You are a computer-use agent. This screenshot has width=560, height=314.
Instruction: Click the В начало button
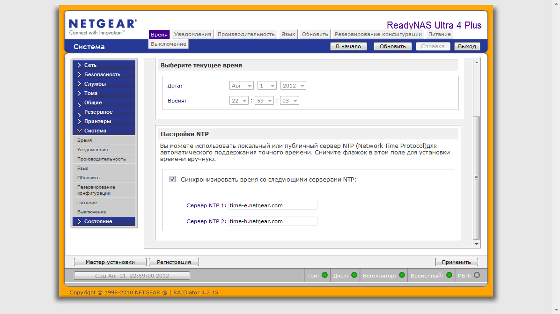[x=348, y=46]
